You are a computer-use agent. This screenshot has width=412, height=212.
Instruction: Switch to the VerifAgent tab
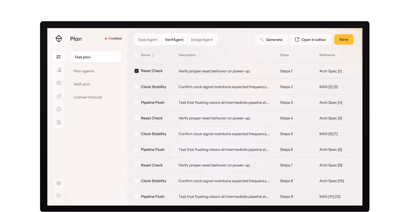pos(174,40)
